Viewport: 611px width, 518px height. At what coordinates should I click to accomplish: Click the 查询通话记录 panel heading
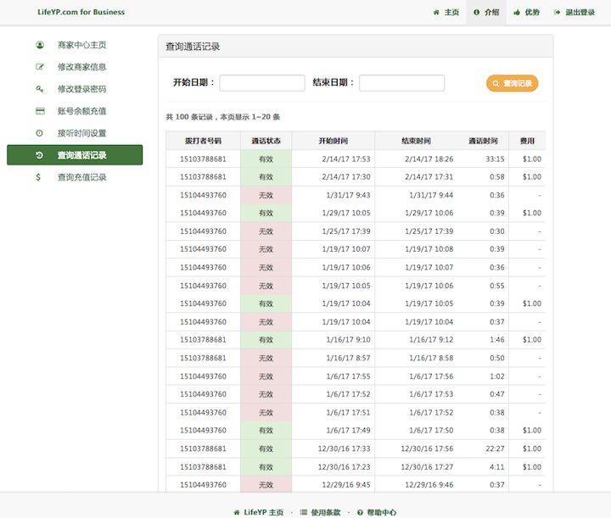(193, 47)
